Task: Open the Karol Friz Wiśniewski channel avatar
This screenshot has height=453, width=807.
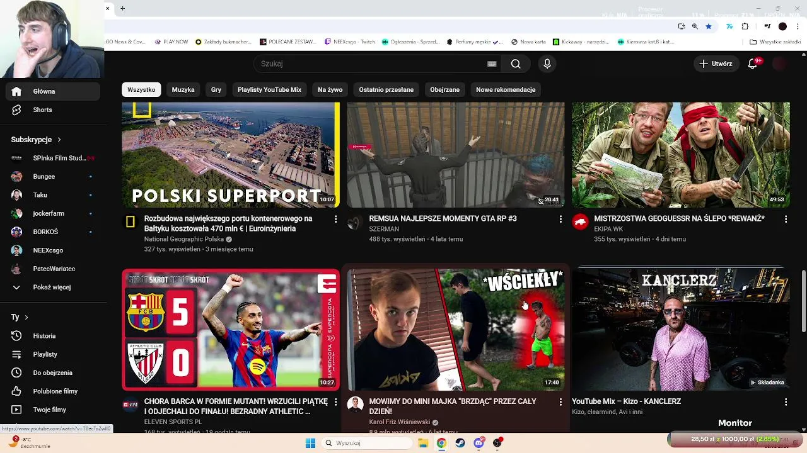Action: [x=355, y=404]
